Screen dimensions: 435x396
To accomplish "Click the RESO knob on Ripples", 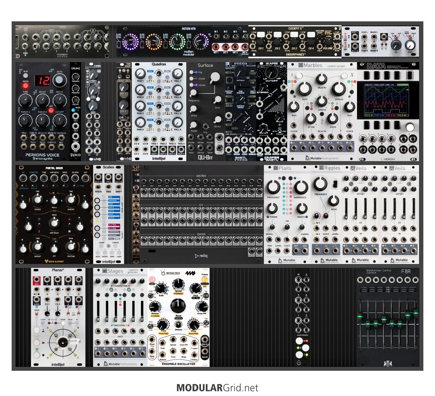I will pos(333,200).
